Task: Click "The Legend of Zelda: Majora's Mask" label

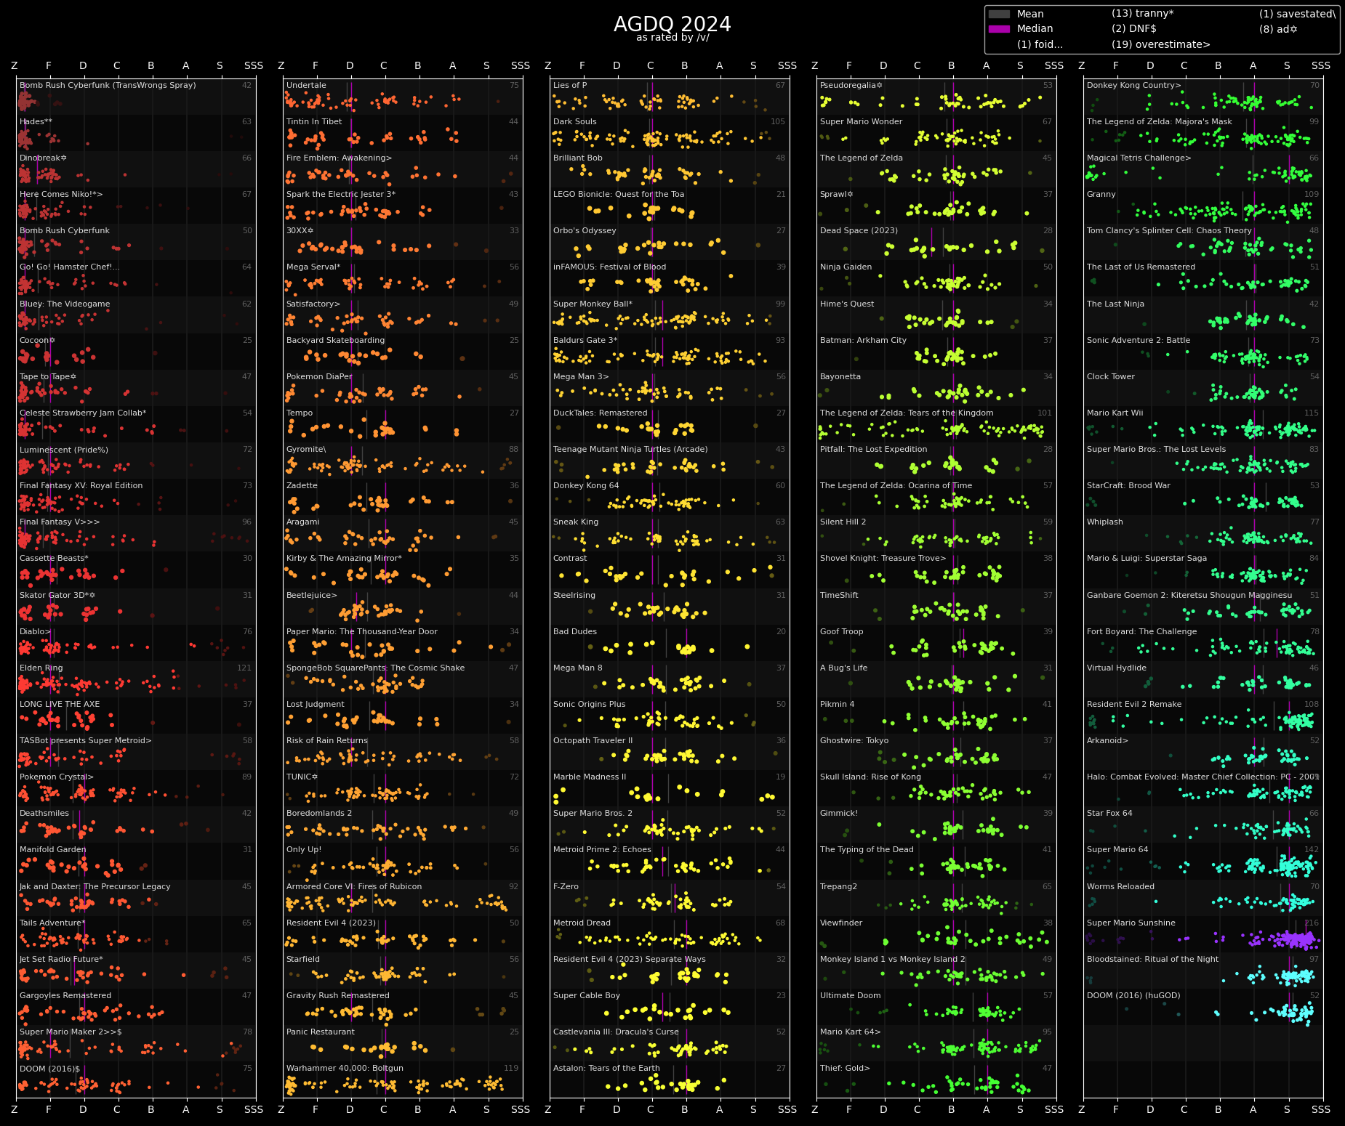Action: coord(1160,122)
